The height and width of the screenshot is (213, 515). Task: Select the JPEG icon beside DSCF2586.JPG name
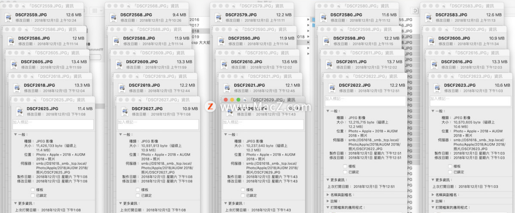(11, 41)
